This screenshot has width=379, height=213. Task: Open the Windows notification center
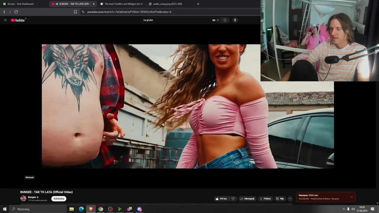click(372, 209)
